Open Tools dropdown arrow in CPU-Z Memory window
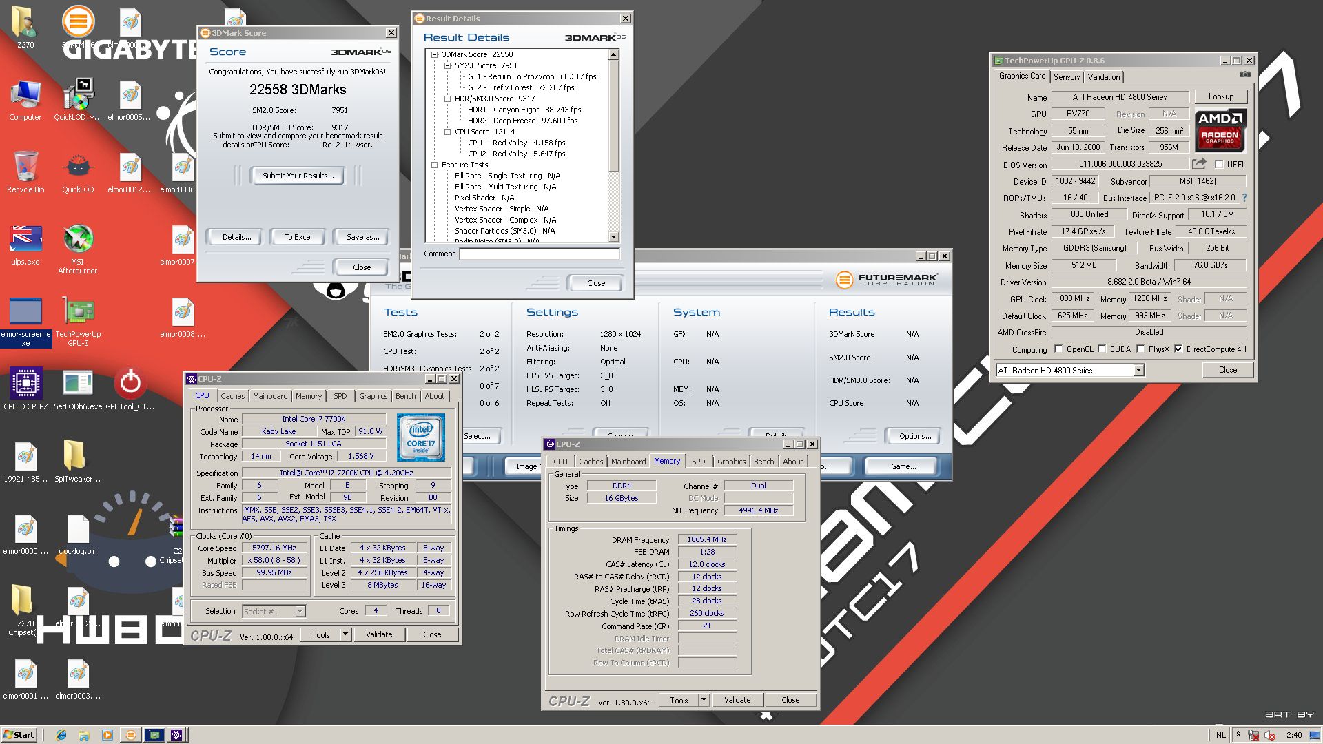Screen dimensions: 1323x744 tap(704, 700)
